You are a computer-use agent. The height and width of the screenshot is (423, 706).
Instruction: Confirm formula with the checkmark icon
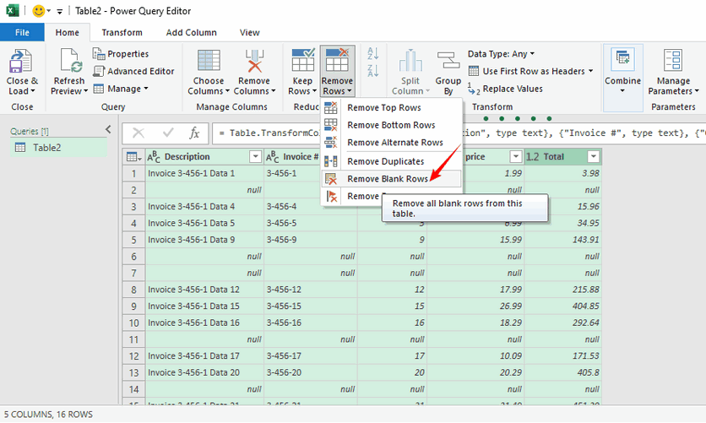[168, 133]
